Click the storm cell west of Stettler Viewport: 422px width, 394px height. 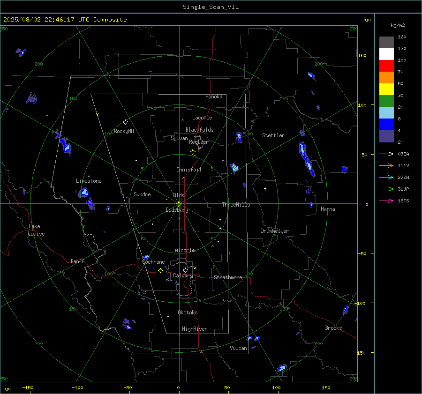coord(239,137)
